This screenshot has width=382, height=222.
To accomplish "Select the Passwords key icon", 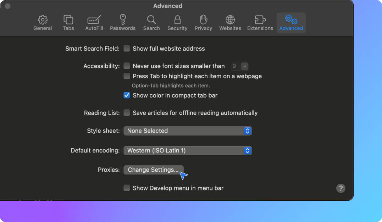I will 123,20.
